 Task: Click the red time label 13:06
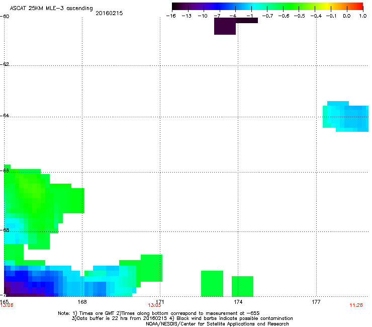[x=7, y=305]
